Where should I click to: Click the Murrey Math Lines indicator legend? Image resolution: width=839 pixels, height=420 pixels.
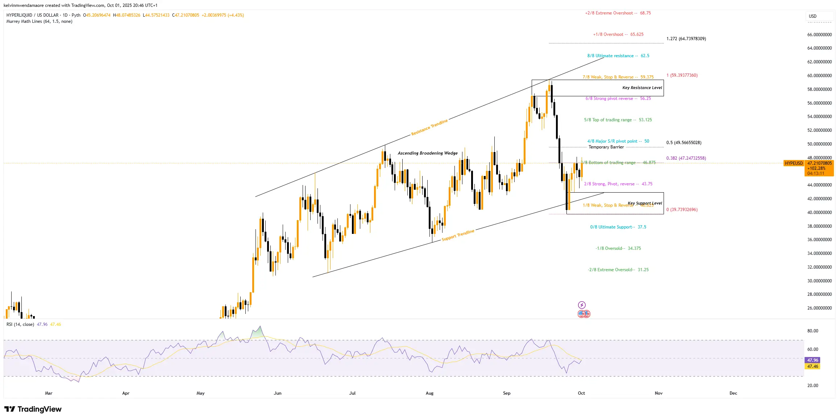pos(39,22)
